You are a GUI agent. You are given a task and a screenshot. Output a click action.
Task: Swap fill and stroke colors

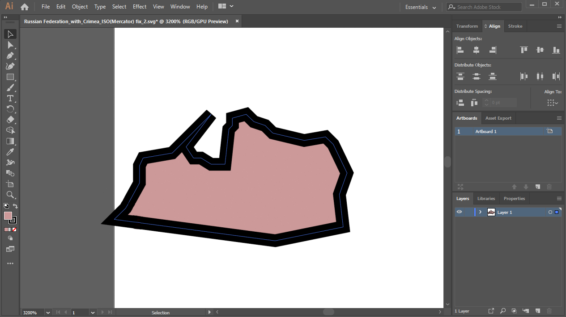click(x=15, y=206)
